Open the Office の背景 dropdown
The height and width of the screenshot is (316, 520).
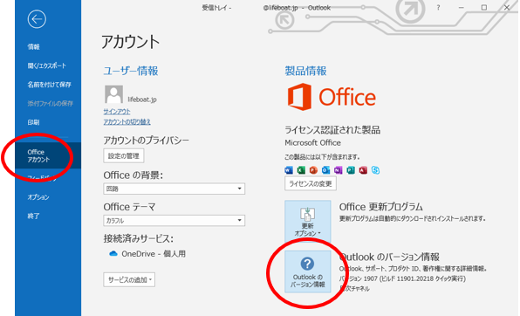click(x=174, y=189)
